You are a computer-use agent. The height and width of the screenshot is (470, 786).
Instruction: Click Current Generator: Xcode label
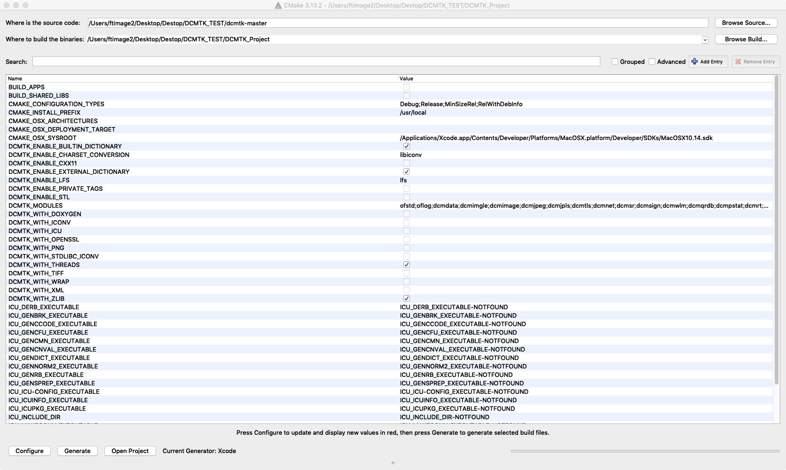[x=199, y=451]
